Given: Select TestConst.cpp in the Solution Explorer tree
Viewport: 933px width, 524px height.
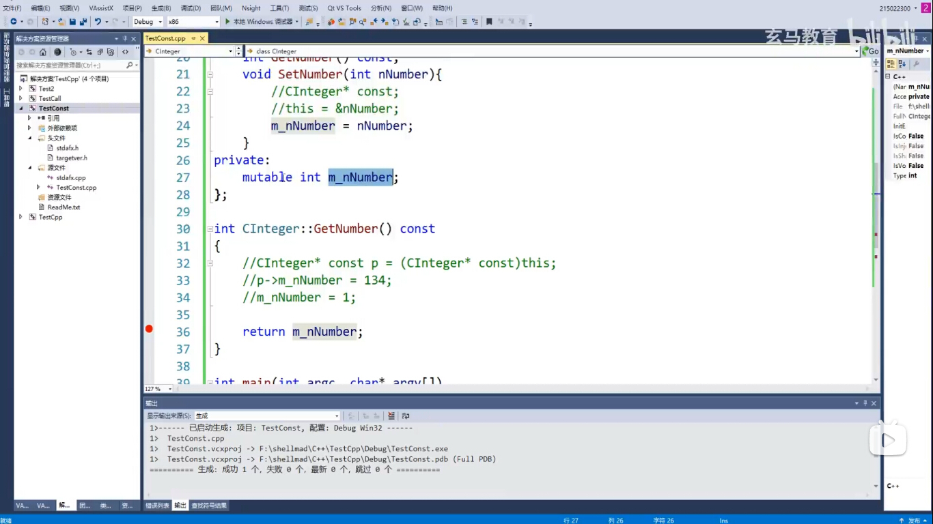Looking at the screenshot, I should (76, 188).
